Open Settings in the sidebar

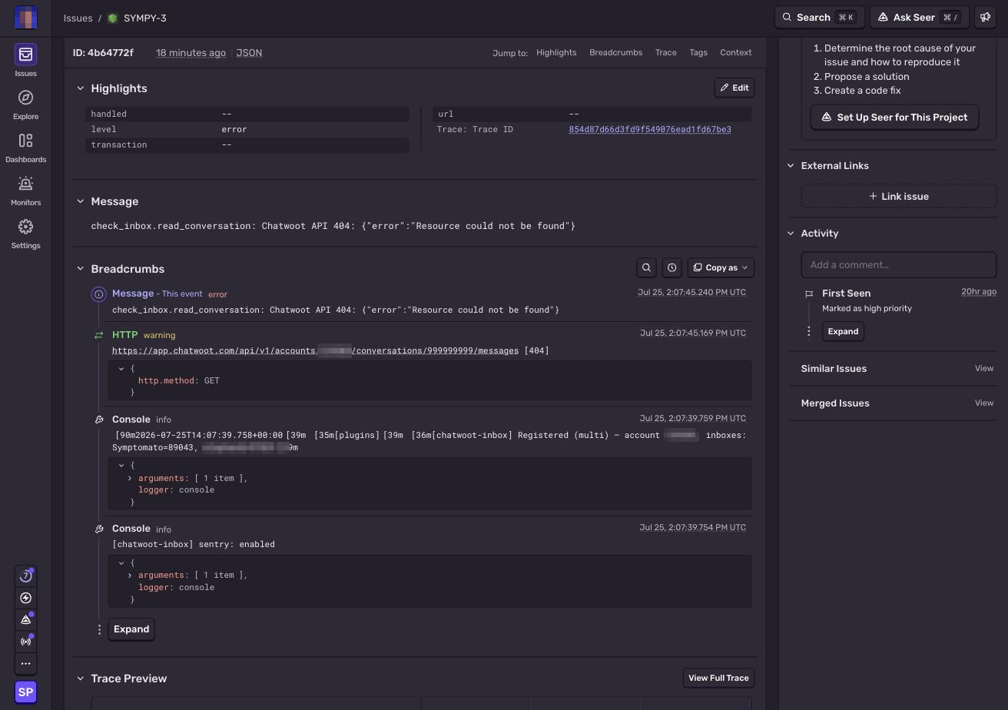tap(25, 234)
